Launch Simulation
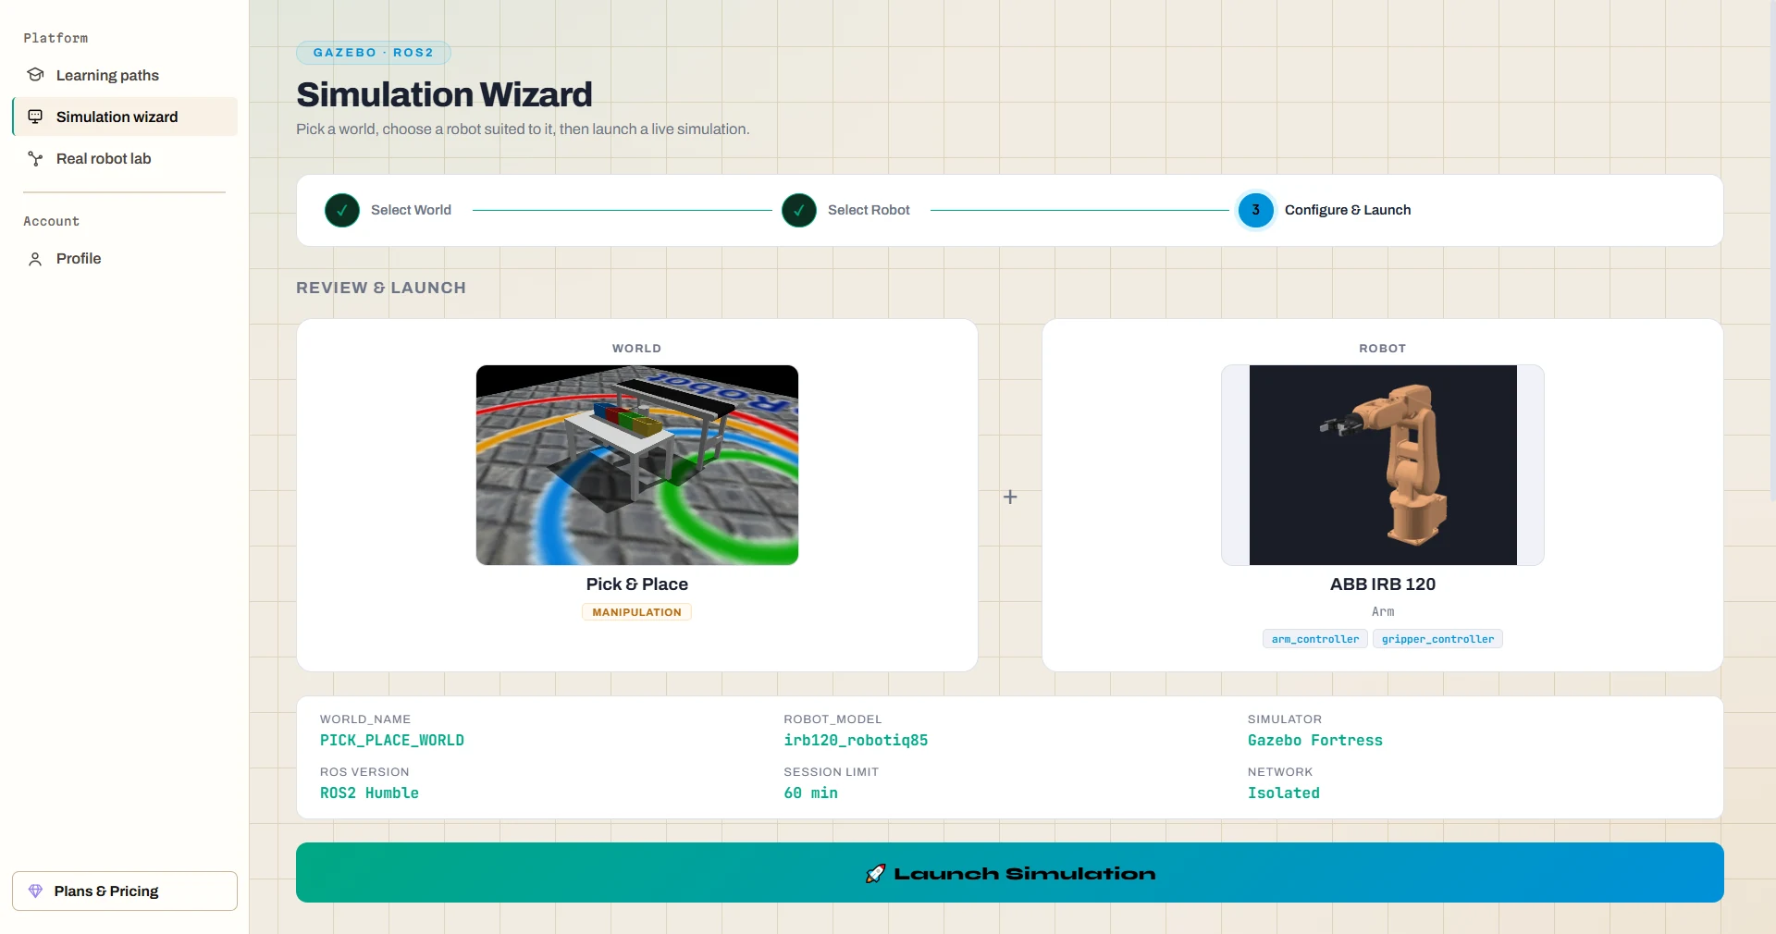Screen dimensions: 1776x934 (x=1009, y=872)
